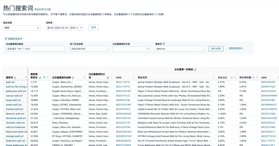This screenshot has width=279, height=146.
Task: Open the 'metal wall art' search term link
Action: (14, 105)
